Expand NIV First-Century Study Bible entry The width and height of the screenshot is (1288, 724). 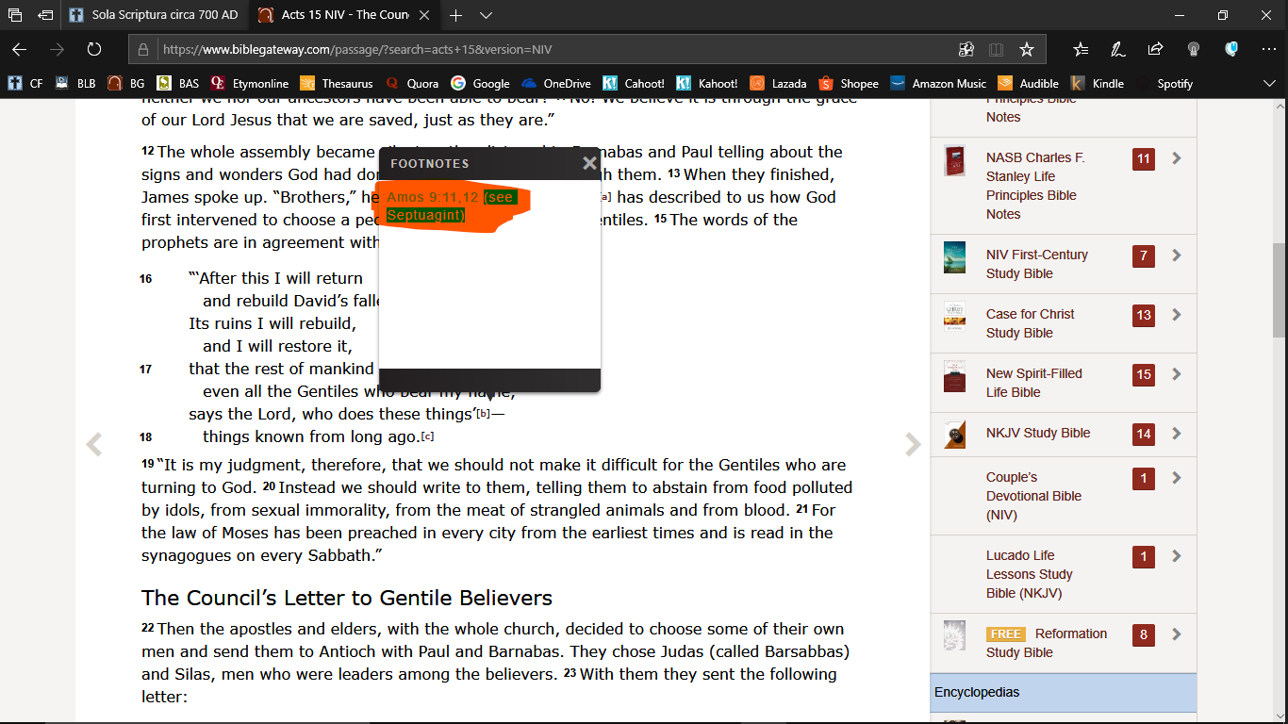(x=1176, y=255)
